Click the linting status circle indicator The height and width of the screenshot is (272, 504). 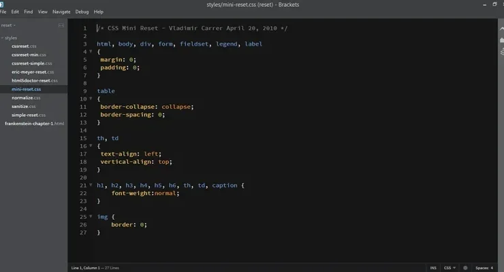pos(465,268)
